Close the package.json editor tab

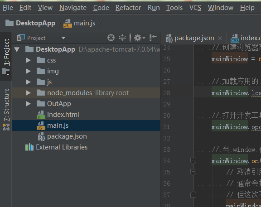220,39
